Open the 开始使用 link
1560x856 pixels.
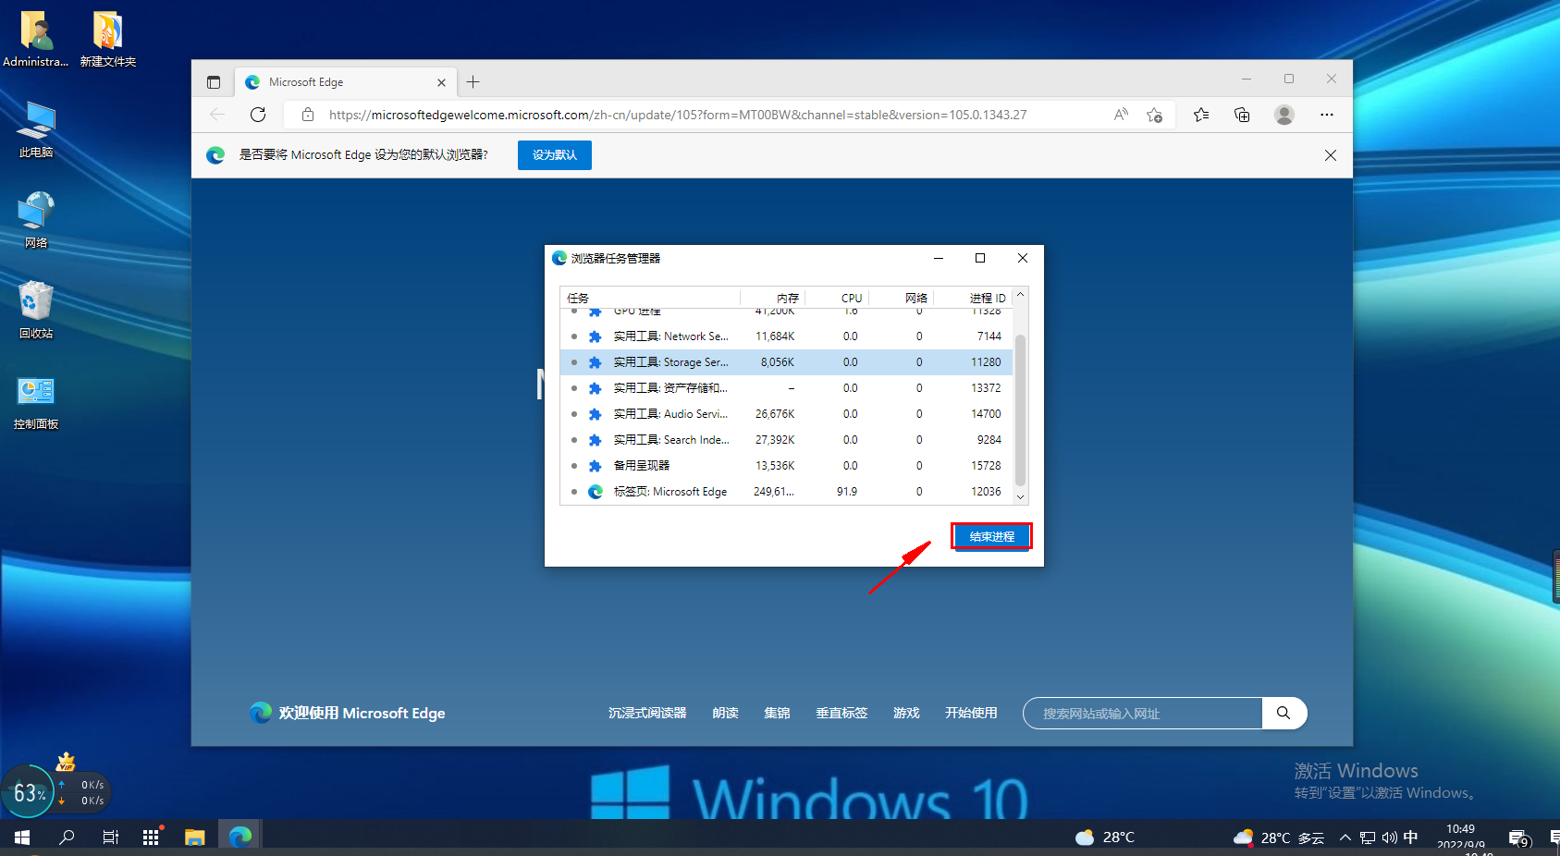coord(971,713)
